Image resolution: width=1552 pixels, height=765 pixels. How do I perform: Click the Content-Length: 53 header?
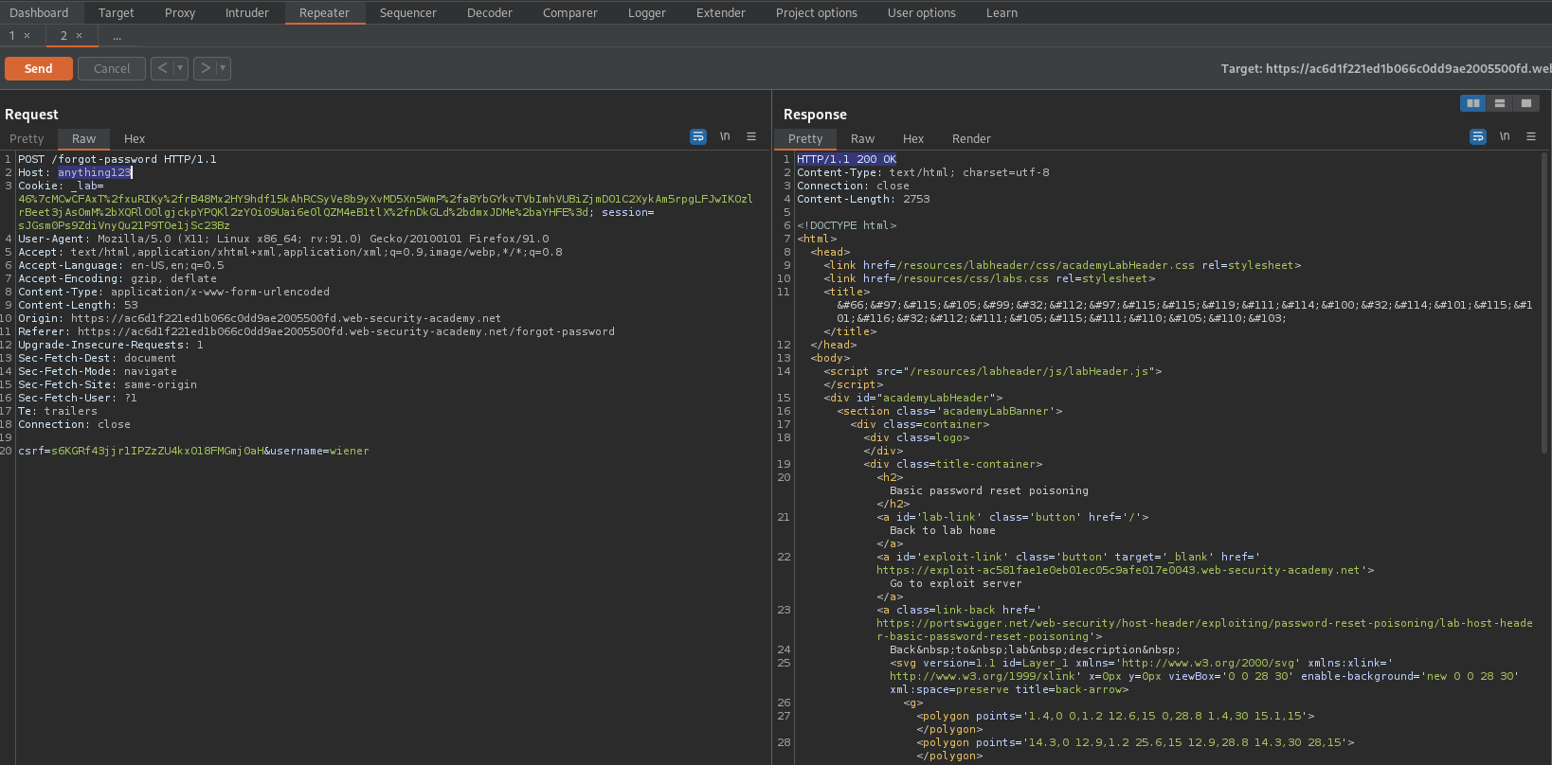coord(78,305)
